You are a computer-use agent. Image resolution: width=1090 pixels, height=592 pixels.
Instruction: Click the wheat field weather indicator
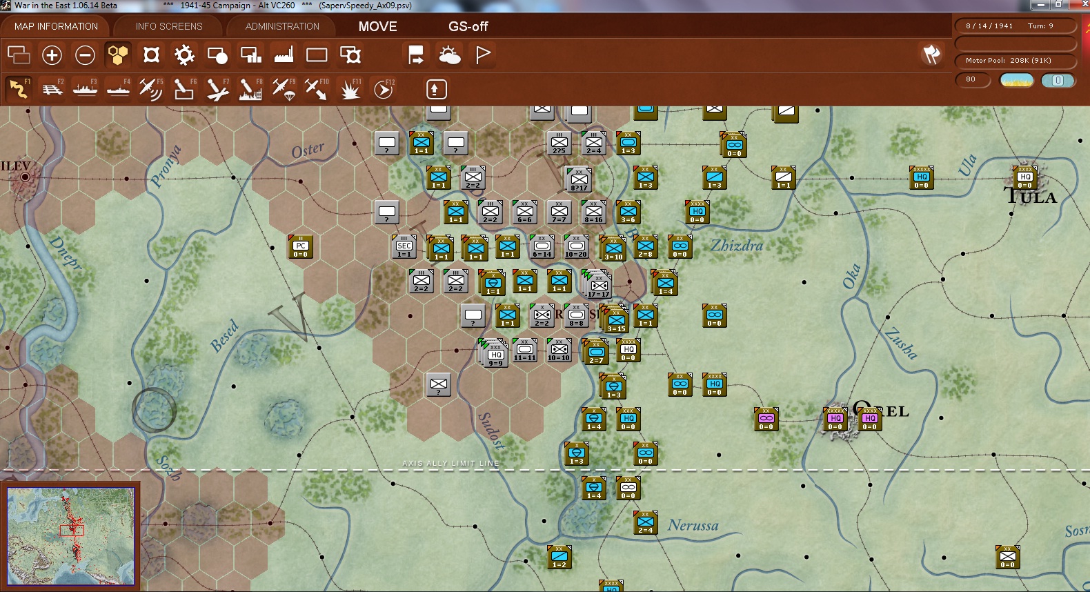pyautogui.click(x=1017, y=80)
